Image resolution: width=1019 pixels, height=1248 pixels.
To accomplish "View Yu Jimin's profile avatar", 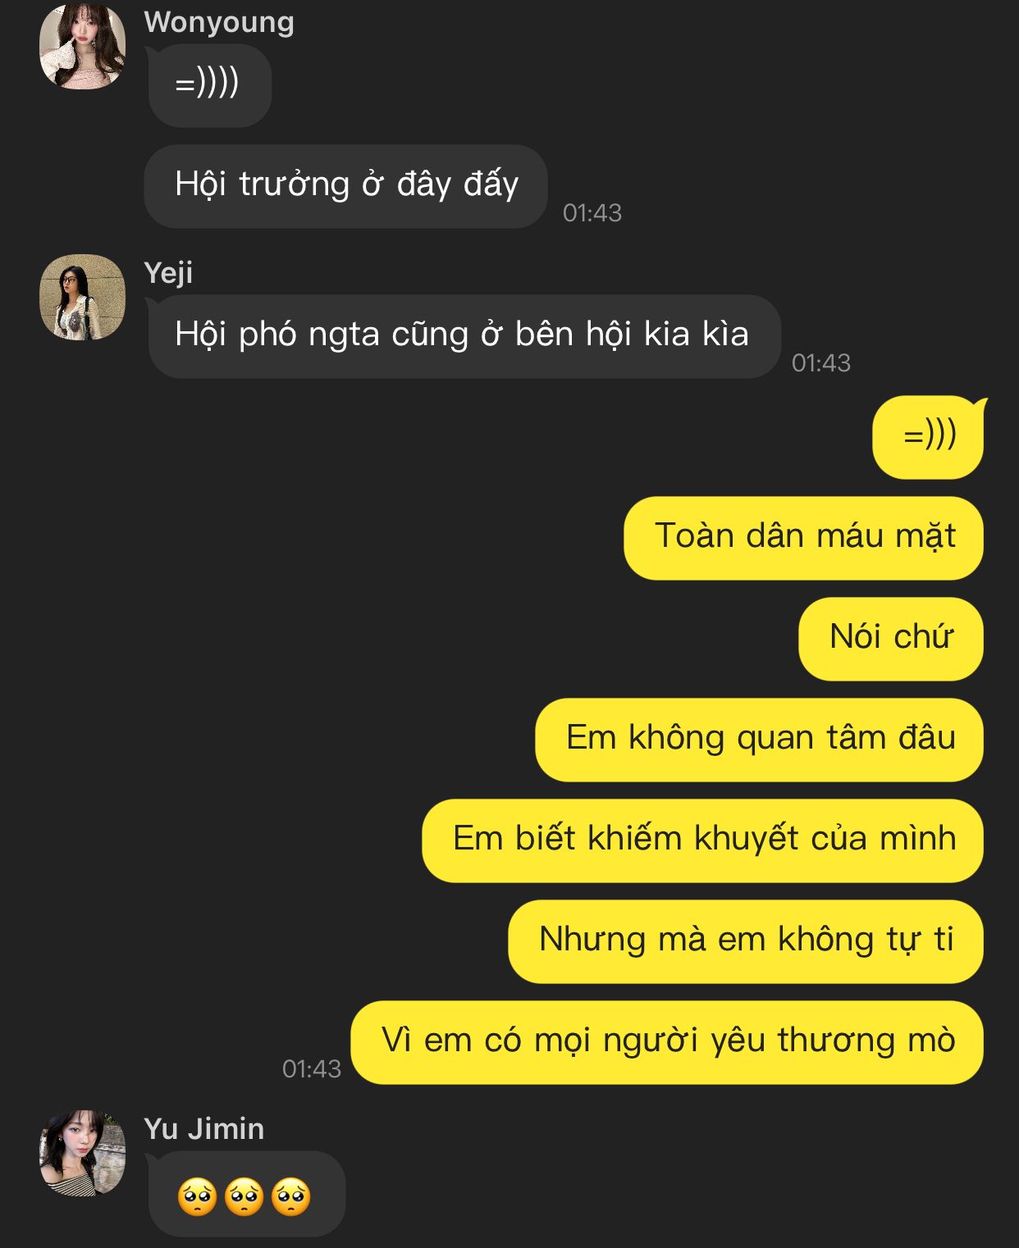I will click(x=82, y=1153).
